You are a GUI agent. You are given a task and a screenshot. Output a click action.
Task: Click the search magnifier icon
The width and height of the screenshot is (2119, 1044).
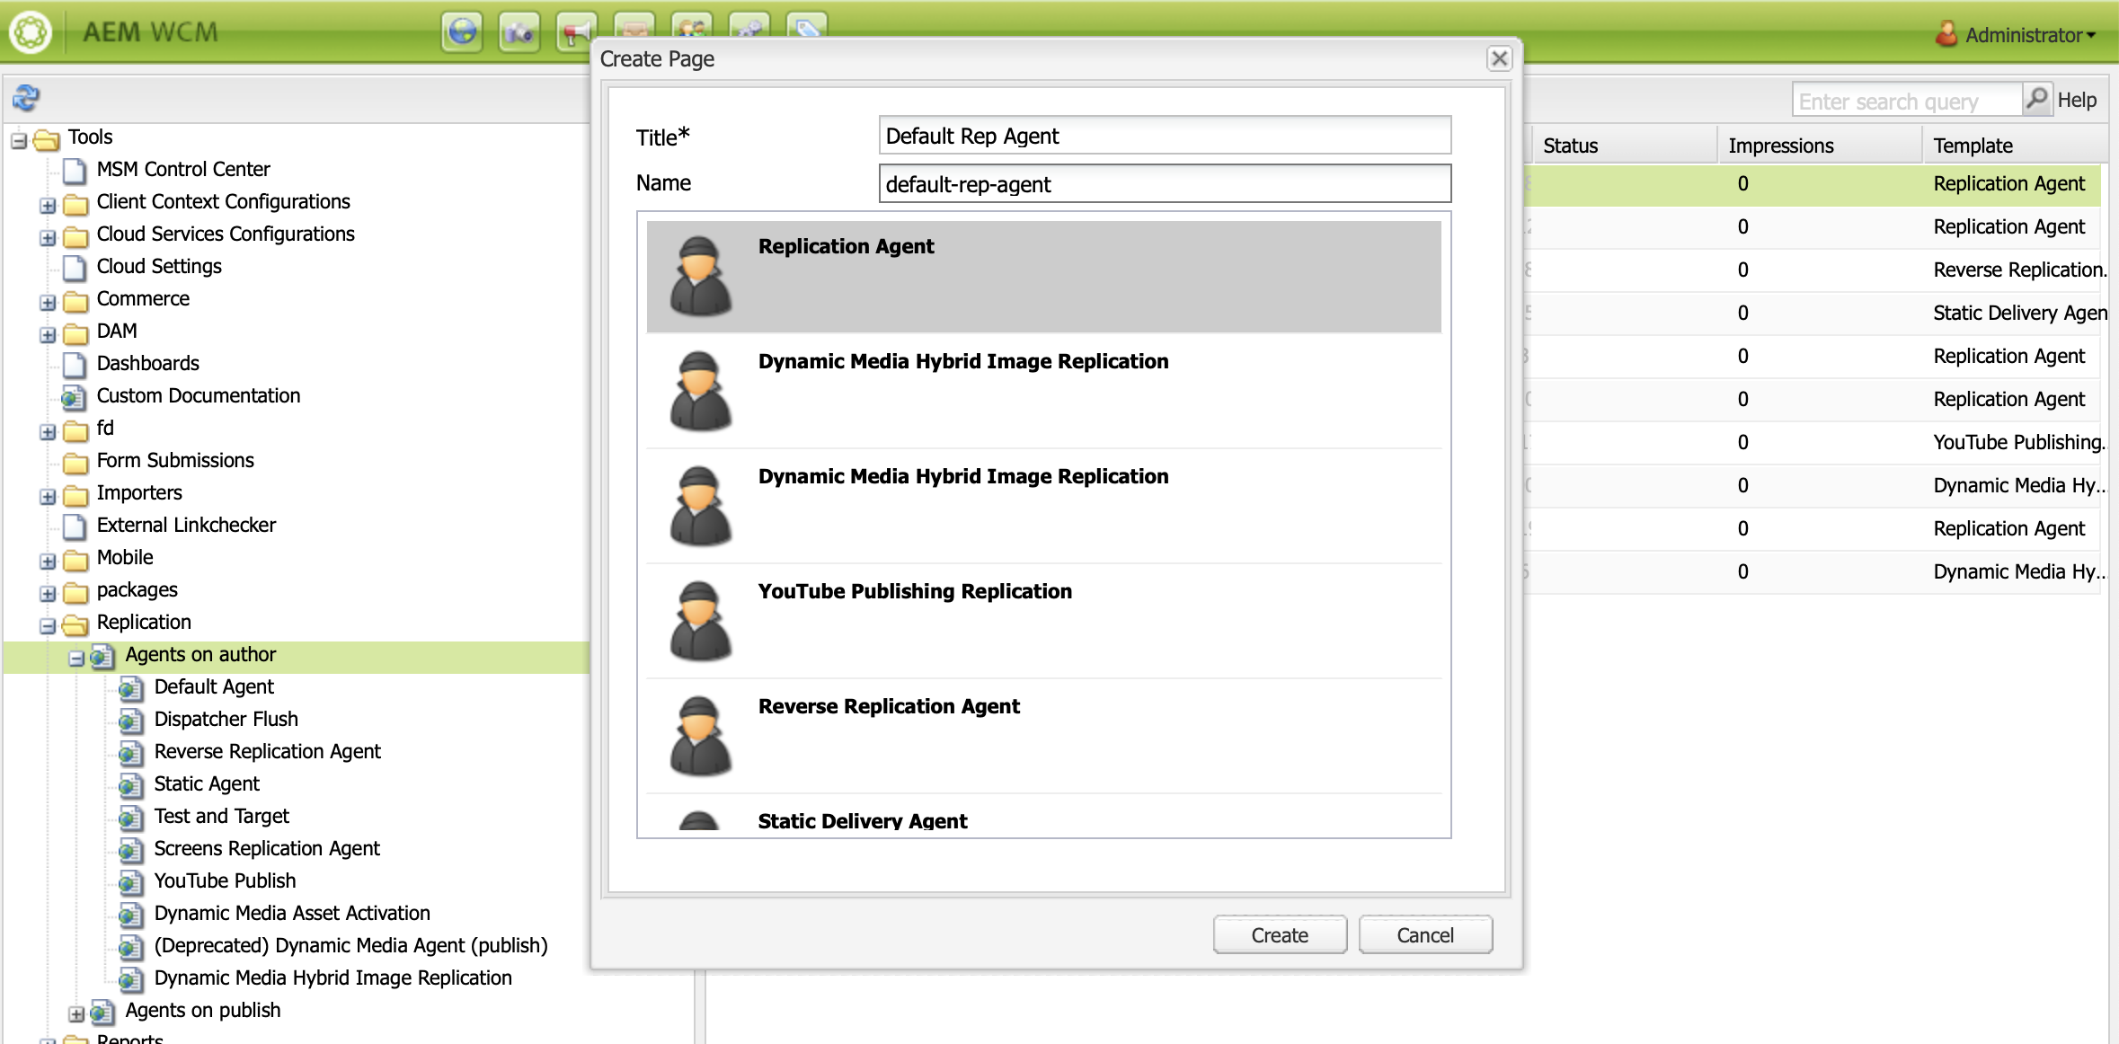pos(2036,98)
